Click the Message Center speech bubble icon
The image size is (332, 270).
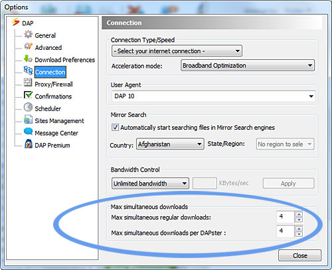click(28, 132)
